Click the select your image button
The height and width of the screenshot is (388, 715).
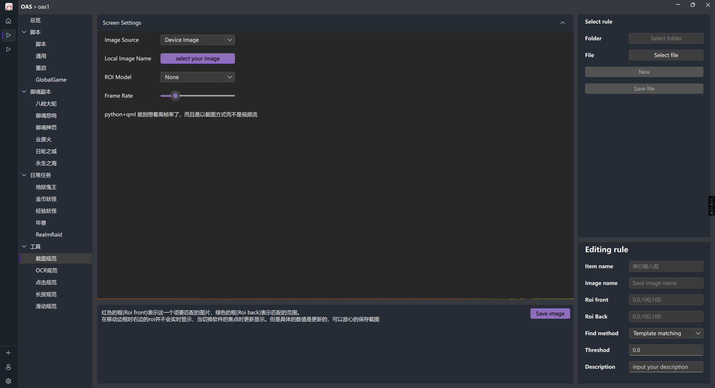(197, 58)
